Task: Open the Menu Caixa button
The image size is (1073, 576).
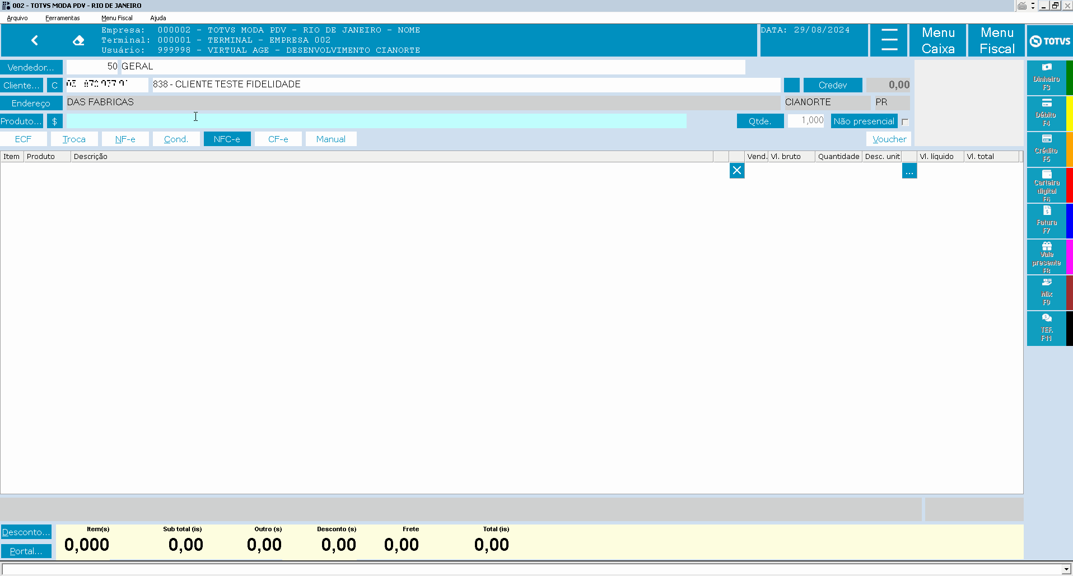Action: (938, 40)
